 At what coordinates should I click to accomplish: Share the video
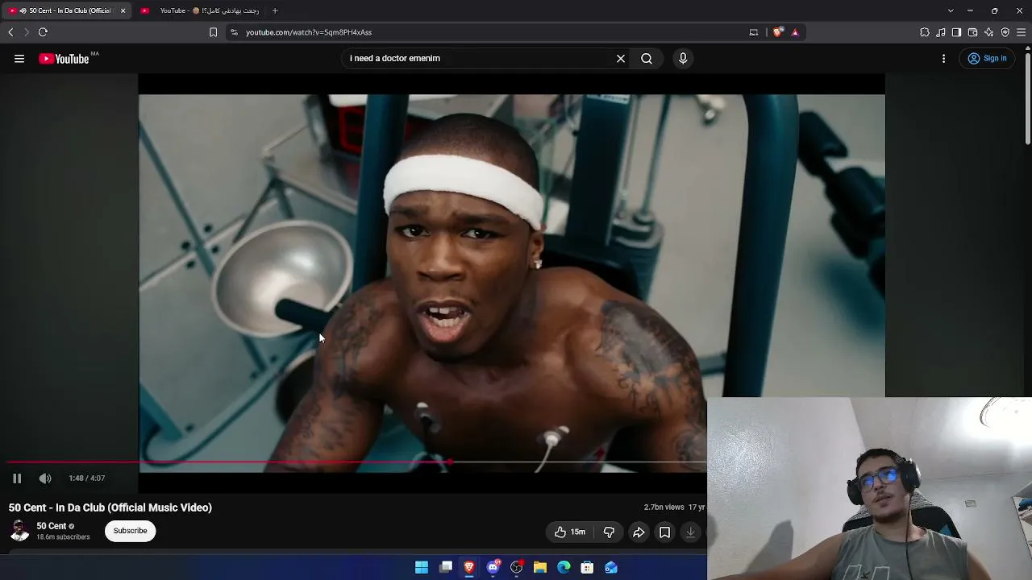point(639,532)
